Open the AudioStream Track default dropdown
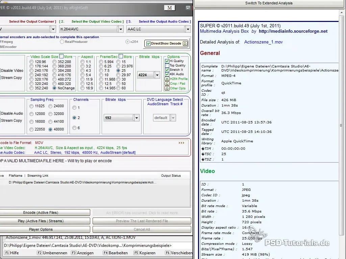 click(173, 118)
